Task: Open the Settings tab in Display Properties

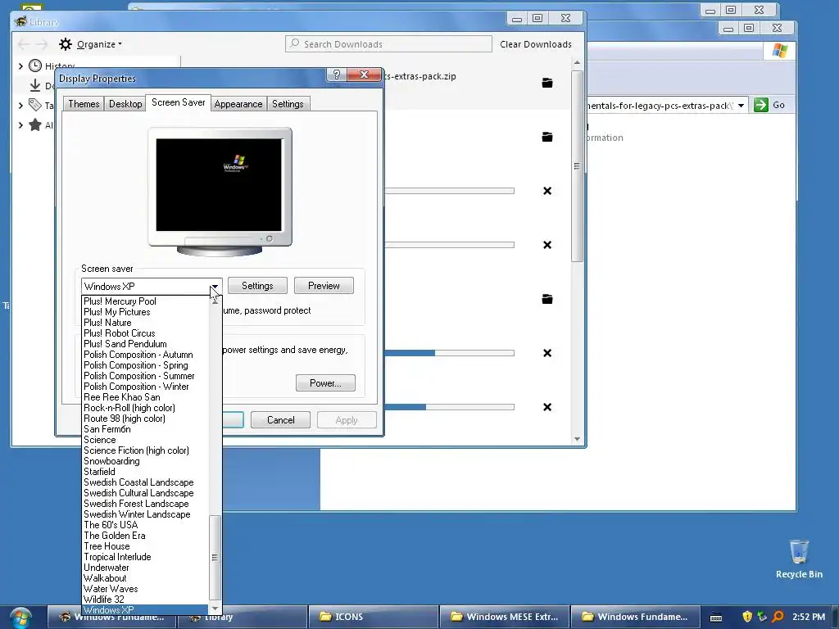Action: click(288, 104)
